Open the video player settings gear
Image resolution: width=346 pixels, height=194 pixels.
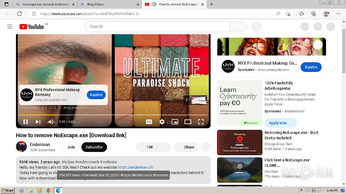tap(162, 122)
